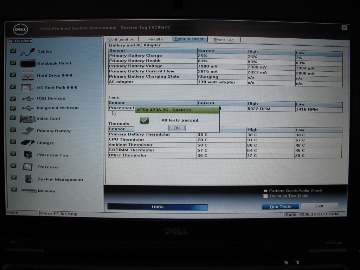Toggle the System Management checkbox
This screenshot has height=270, width=360.
[x=14, y=177]
